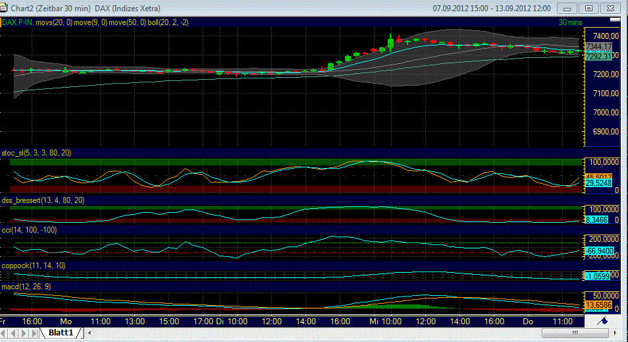Minimize the Chart2 window
This screenshot has height=342, width=628.
(567, 8)
